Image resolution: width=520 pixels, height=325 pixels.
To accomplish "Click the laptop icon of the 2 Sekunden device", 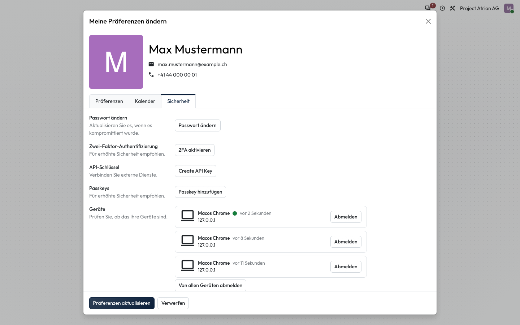I will pyautogui.click(x=187, y=216).
